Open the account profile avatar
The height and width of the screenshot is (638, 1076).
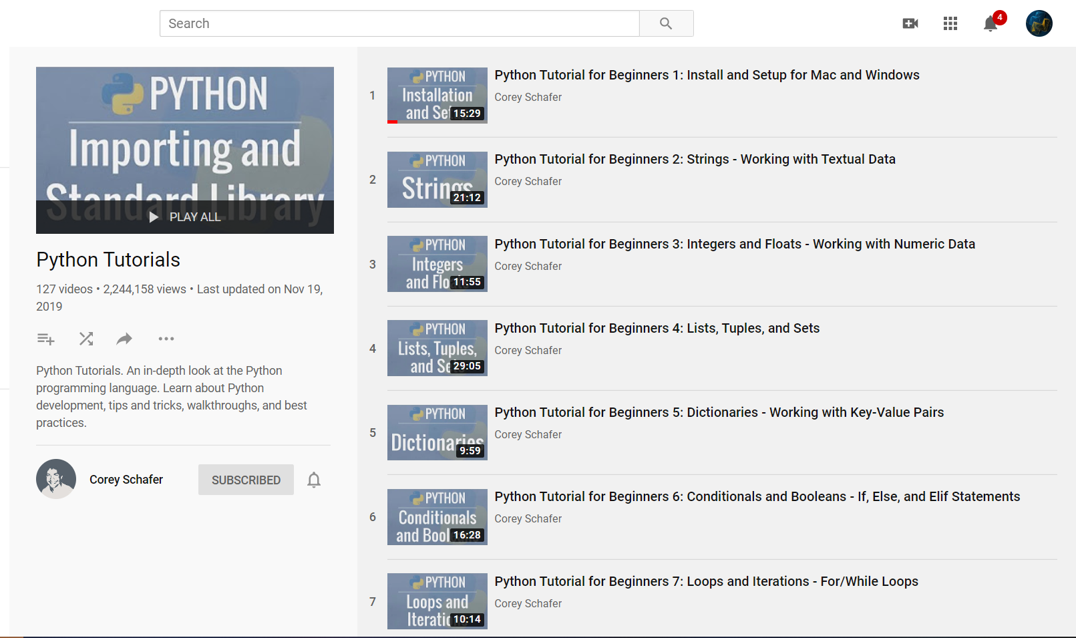pos(1039,23)
